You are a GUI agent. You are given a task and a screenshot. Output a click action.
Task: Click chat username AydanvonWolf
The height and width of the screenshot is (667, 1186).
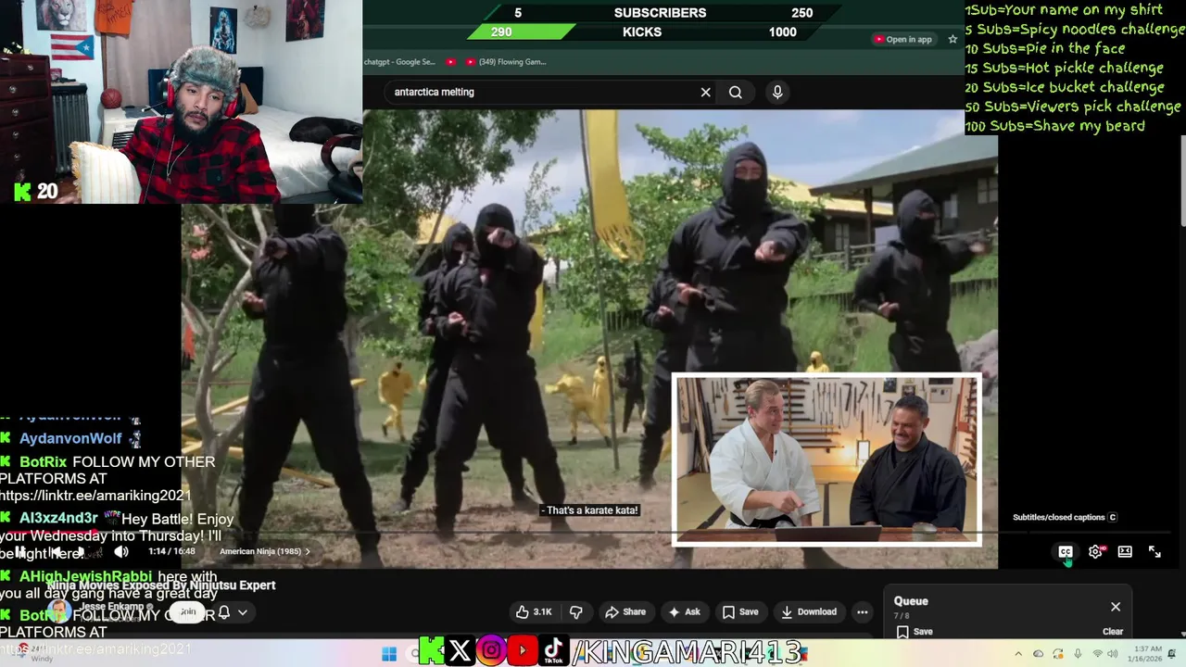point(70,438)
